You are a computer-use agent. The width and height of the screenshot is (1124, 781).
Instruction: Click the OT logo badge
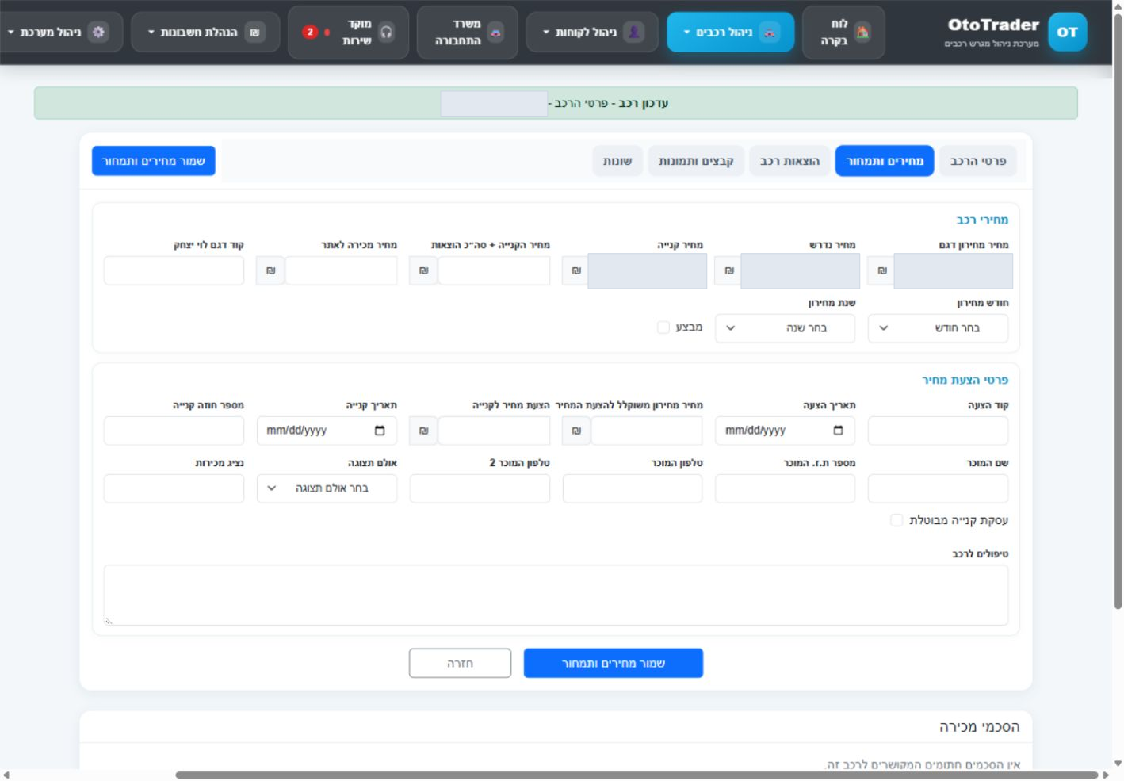pyautogui.click(x=1067, y=33)
